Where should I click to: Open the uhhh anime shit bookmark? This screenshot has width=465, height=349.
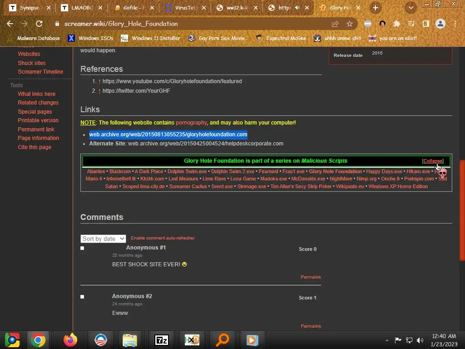click(337, 38)
